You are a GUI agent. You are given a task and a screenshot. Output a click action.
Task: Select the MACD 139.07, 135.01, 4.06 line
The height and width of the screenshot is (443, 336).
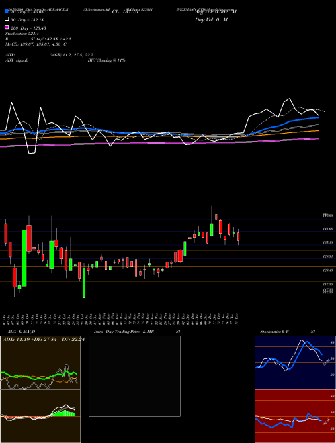pos(36,44)
